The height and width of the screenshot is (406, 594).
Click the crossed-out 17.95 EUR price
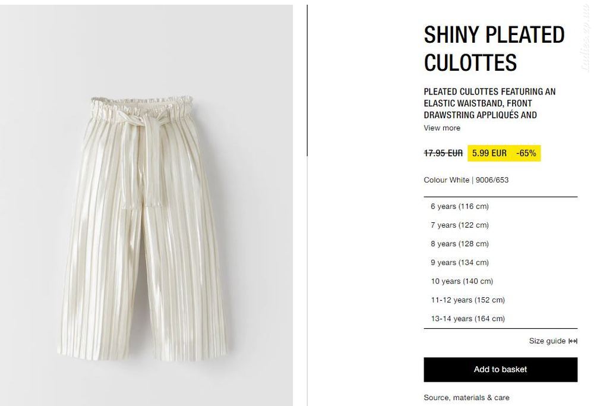click(x=443, y=153)
